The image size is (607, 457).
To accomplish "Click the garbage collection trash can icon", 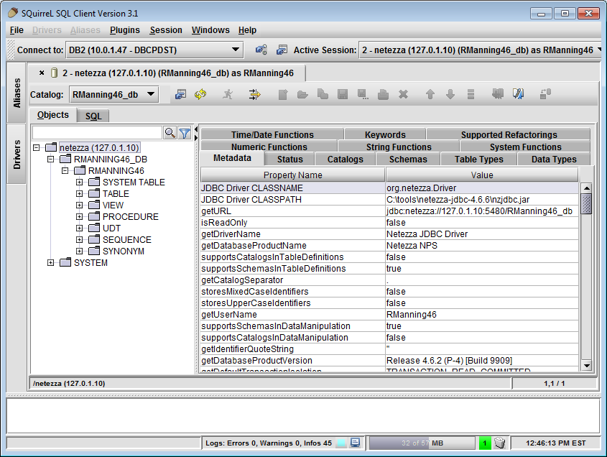I will [x=500, y=443].
